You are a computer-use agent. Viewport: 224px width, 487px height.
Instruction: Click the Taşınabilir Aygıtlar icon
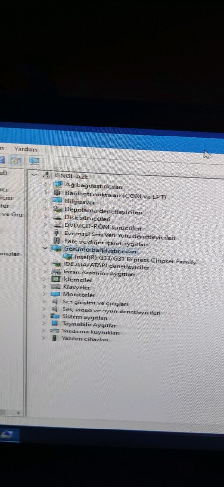pos(55,323)
